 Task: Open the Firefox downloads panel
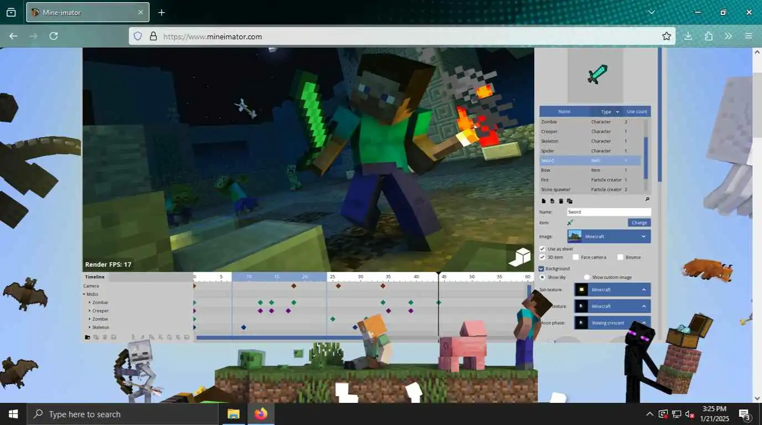coord(688,36)
